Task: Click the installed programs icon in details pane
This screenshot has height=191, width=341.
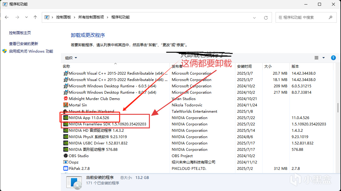Action: pos(74,182)
